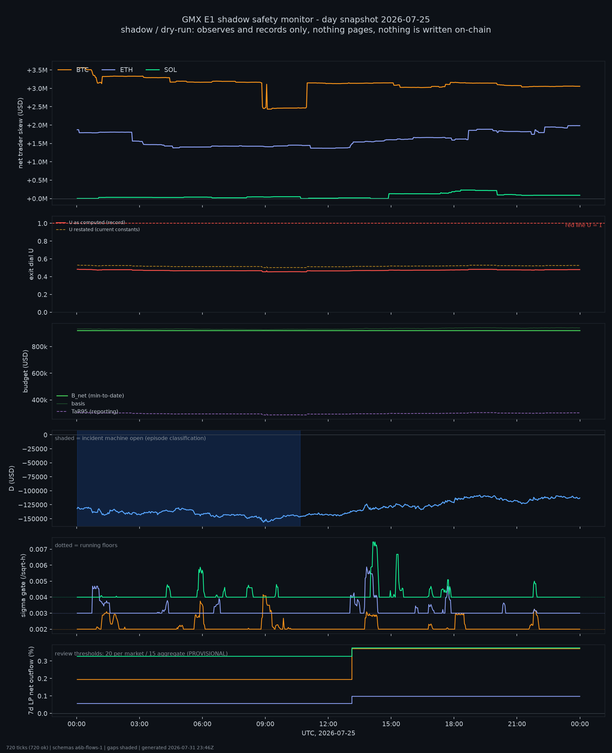Click the ETH legend line sample
Screen dimensions: 612x753
coord(109,70)
